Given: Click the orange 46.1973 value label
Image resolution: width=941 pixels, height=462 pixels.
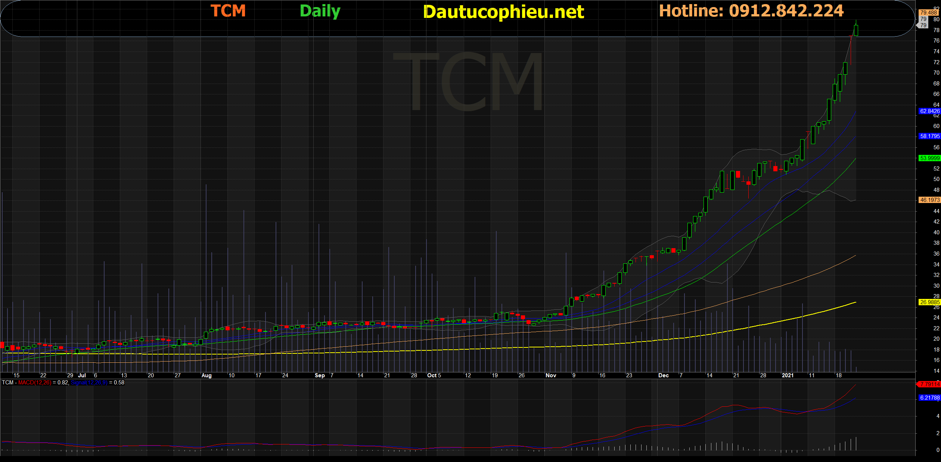Looking at the screenshot, I should (x=929, y=200).
